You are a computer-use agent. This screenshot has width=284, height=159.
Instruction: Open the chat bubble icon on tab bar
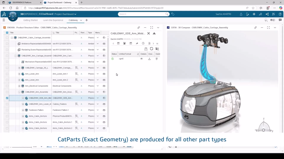click(x=280, y=20)
